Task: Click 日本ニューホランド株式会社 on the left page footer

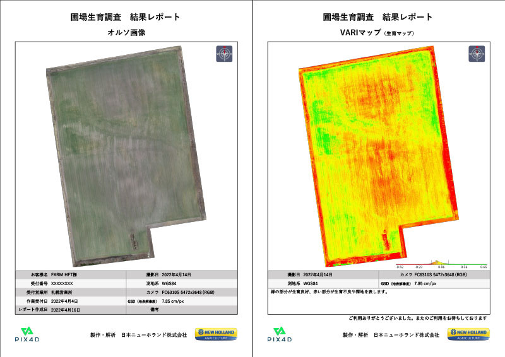Action: click(154, 335)
